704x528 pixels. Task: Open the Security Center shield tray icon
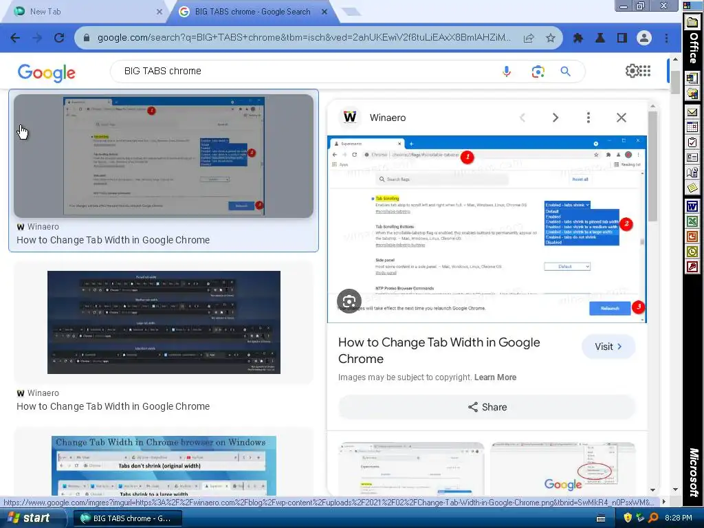click(x=628, y=518)
